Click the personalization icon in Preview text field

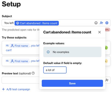[107, 80]
